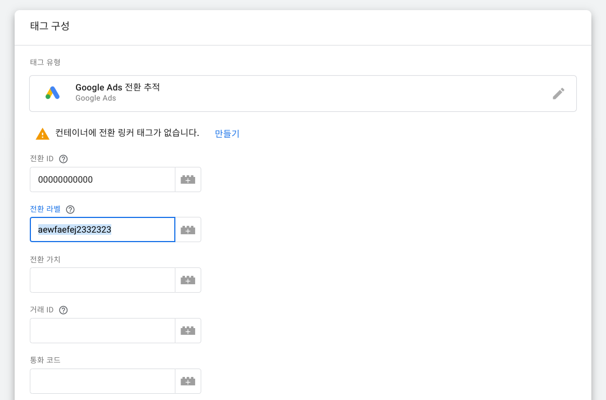Click the Google Ads subtitle text
606x400 pixels.
tap(96, 98)
